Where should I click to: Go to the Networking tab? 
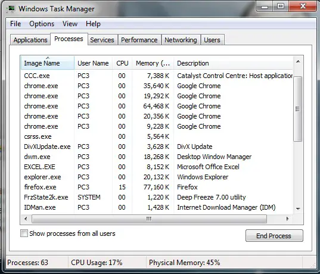tap(181, 40)
